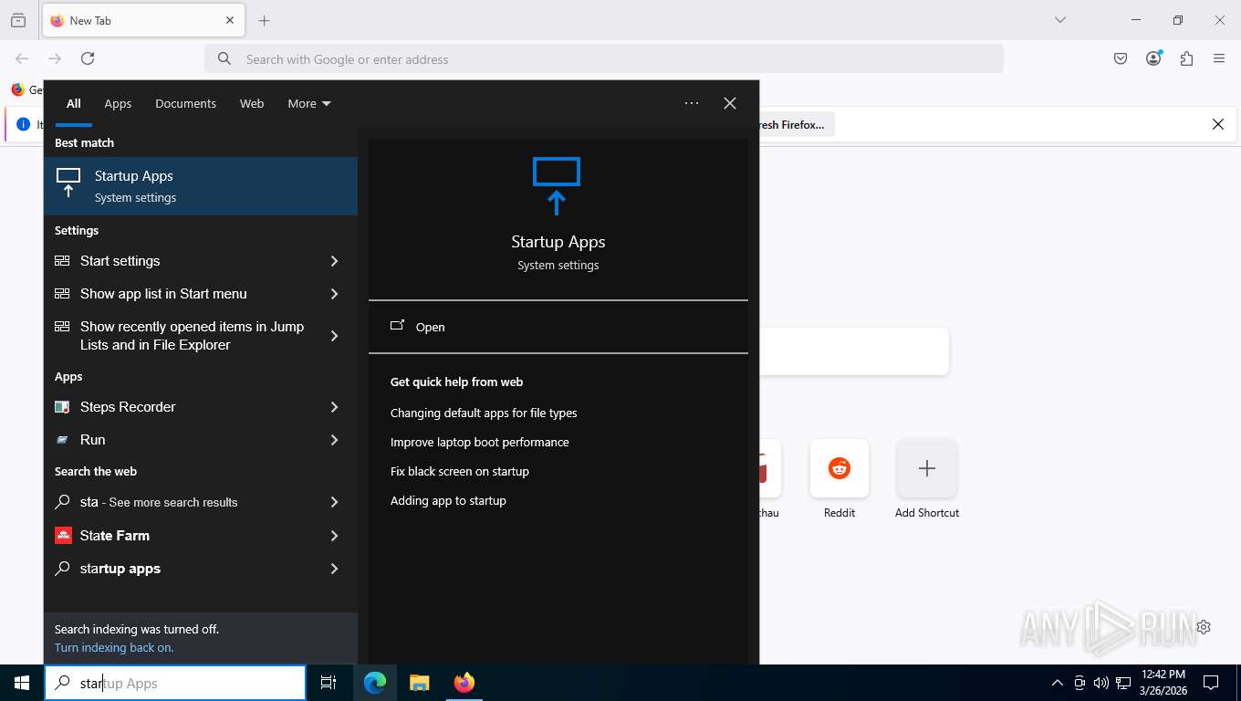Expand arrow beside Steps Recorder
The image size is (1241, 701).
point(335,407)
